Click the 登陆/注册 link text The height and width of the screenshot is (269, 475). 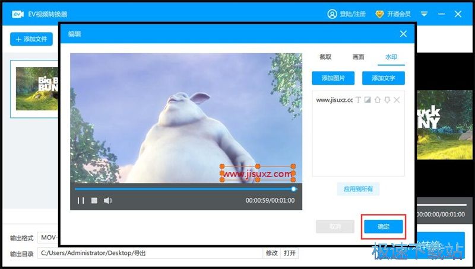[x=353, y=14]
